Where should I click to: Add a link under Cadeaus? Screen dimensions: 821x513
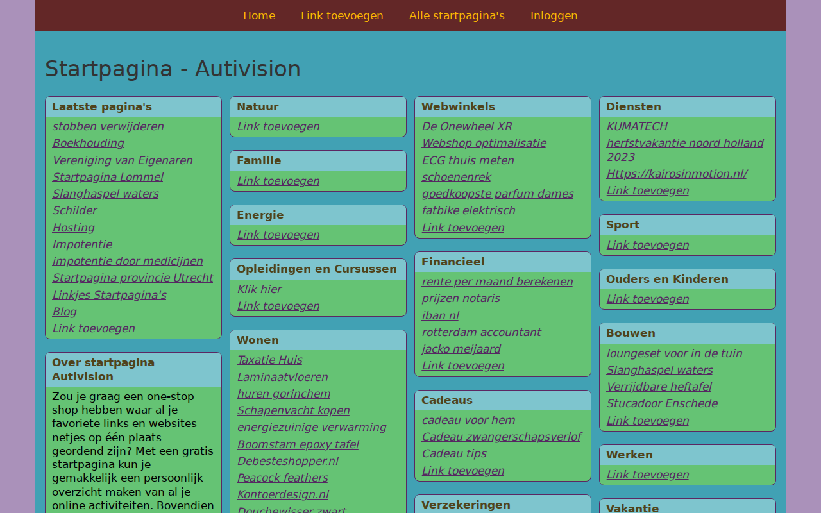(x=463, y=471)
